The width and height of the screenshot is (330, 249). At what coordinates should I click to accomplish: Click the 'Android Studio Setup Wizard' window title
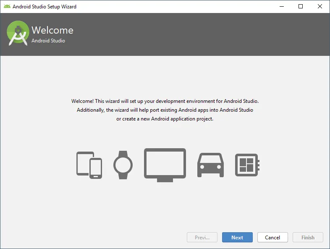45,7
